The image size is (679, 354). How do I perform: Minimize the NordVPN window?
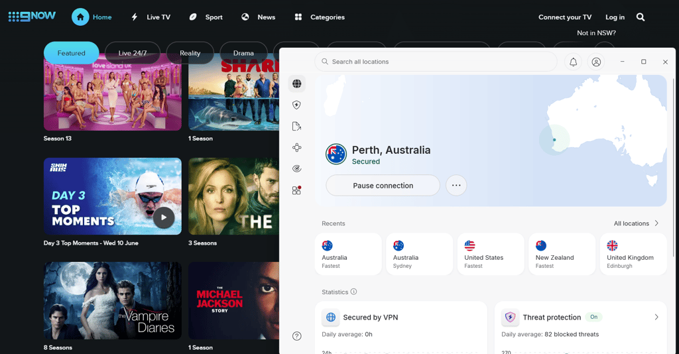(x=622, y=62)
